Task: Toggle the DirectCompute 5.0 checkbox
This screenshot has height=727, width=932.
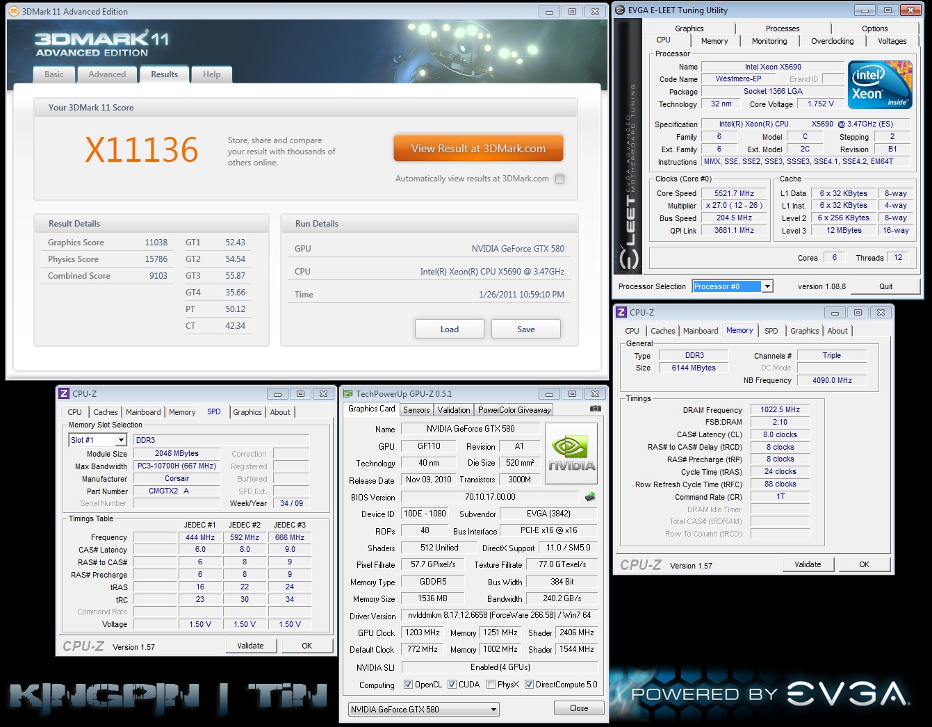Action: point(529,685)
